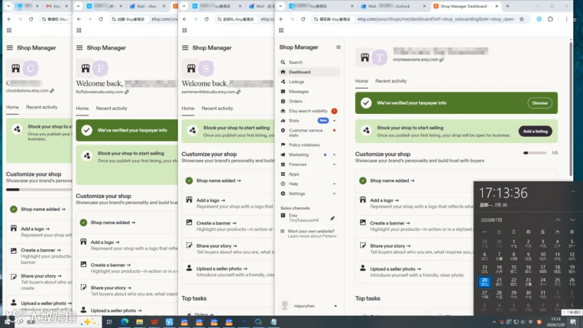Open Policy violations in sidebar
The height and width of the screenshot is (328, 583).
tap(304, 145)
